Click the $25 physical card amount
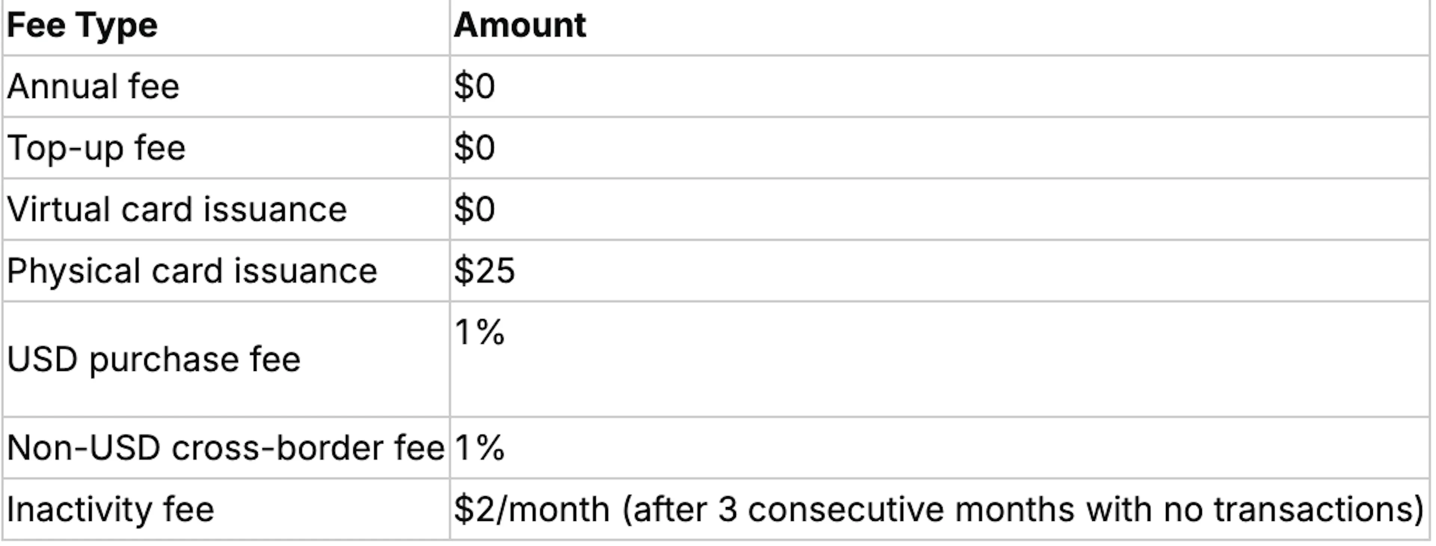This screenshot has height=546, width=1436. point(484,271)
